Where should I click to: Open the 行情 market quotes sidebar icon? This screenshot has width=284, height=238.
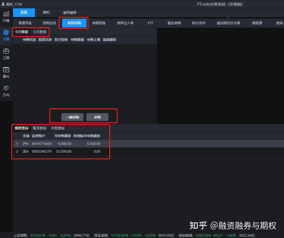(6, 16)
